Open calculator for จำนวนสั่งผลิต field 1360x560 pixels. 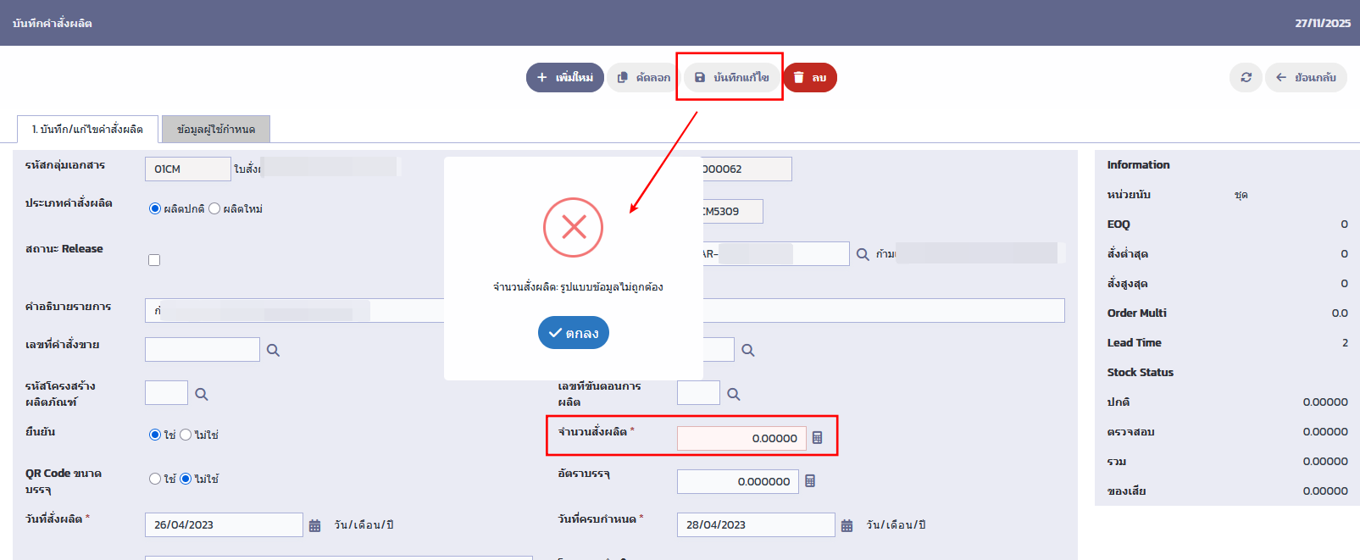[817, 438]
